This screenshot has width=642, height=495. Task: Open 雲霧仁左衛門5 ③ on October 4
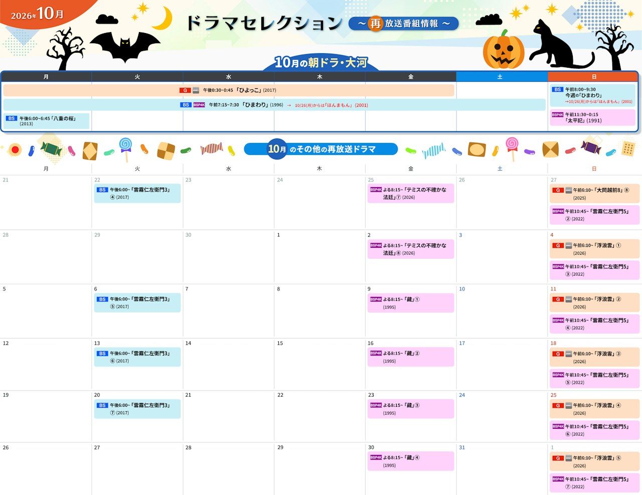point(595,270)
